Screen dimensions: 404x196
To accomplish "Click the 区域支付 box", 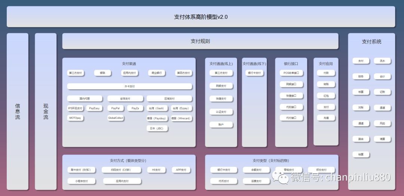I will click(169, 99).
